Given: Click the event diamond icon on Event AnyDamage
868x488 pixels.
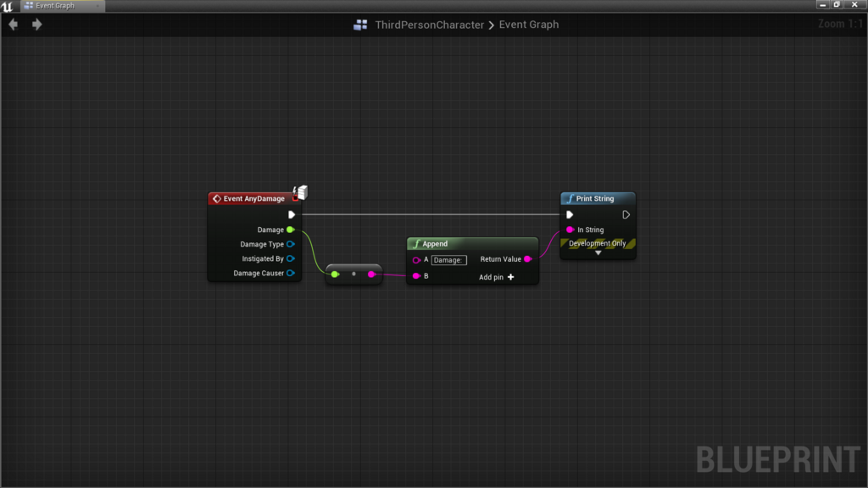Looking at the screenshot, I should (216, 198).
